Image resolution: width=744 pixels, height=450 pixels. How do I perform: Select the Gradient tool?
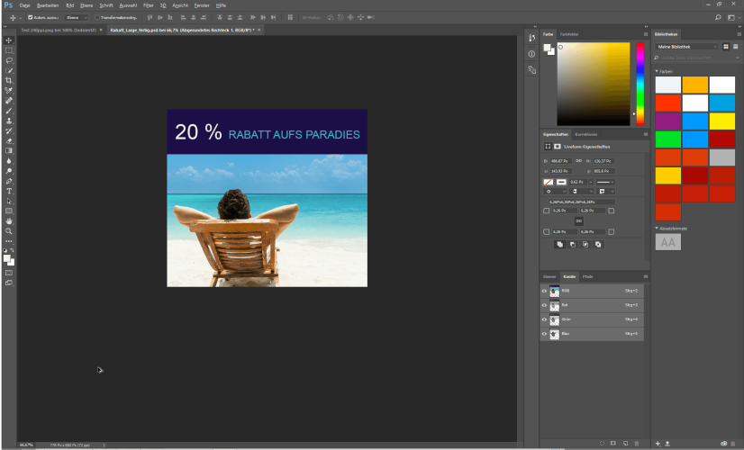coord(9,150)
